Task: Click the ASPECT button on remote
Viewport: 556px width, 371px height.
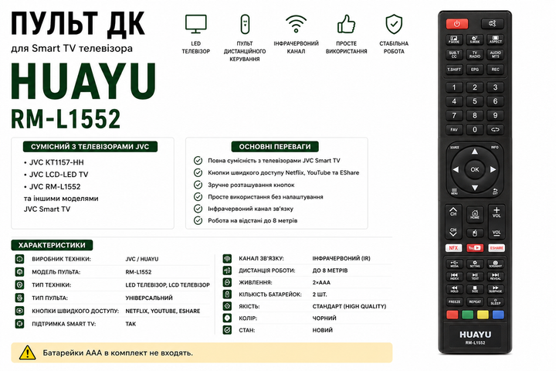Action: tap(495, 39)
